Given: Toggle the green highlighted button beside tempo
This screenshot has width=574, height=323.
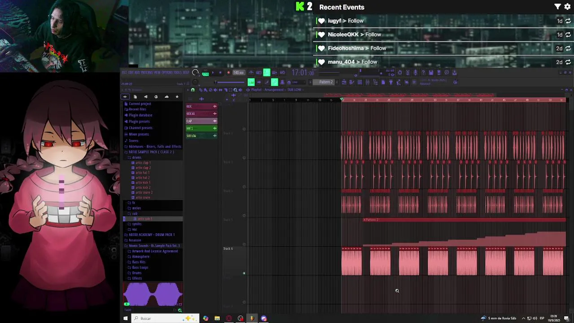Looking at the screenshot, I should tap(266, 72).
